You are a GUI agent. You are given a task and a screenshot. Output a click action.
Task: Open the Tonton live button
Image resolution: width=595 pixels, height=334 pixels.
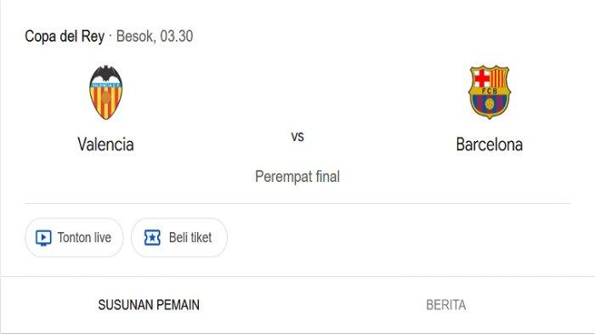[75, 238]
